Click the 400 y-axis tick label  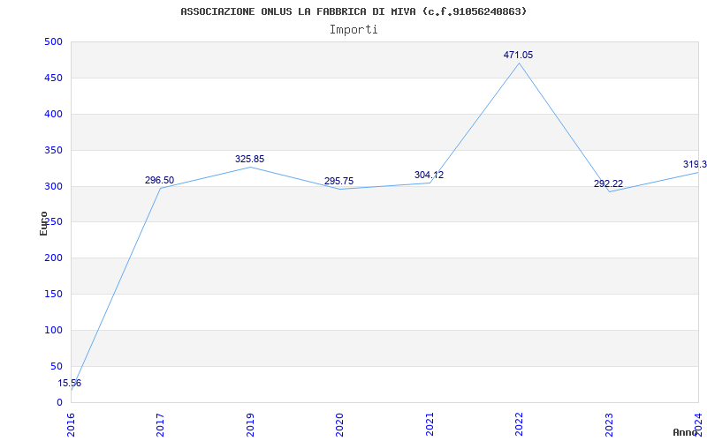(53, 115)
